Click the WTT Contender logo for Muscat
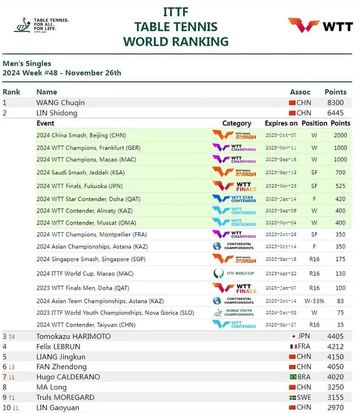354x413 pixels. point(234,222)
